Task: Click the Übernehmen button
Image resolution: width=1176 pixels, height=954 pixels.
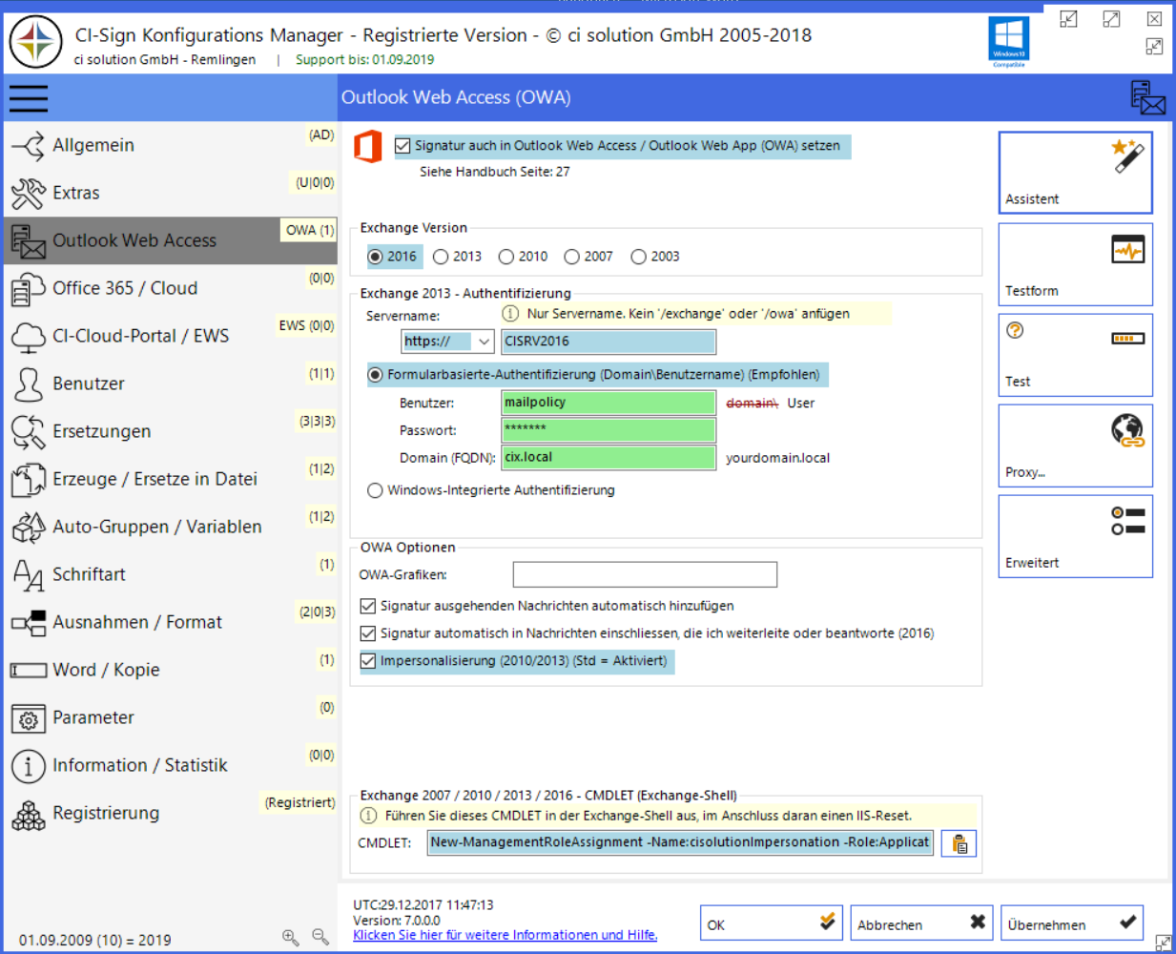Action: (1072, 923)
